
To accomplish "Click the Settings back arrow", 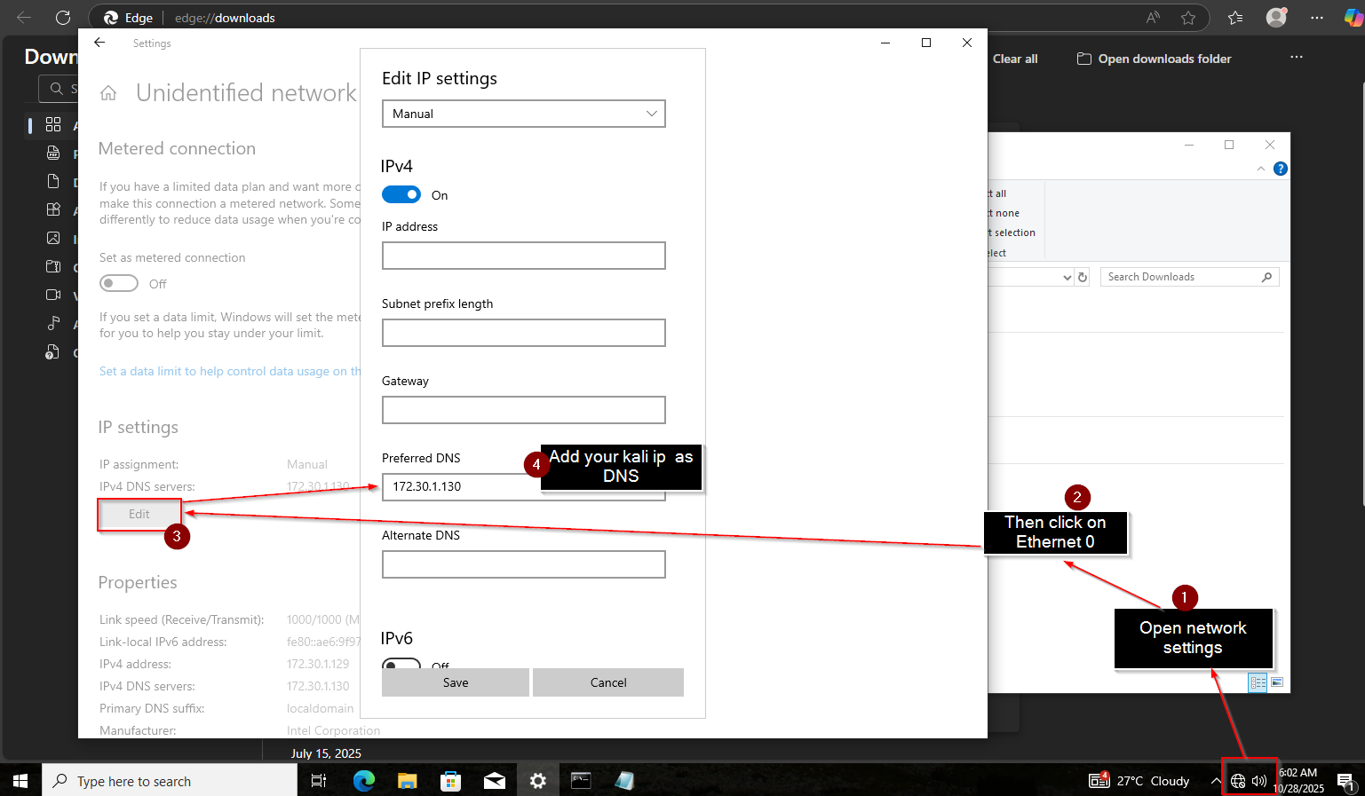I will 99,43.
